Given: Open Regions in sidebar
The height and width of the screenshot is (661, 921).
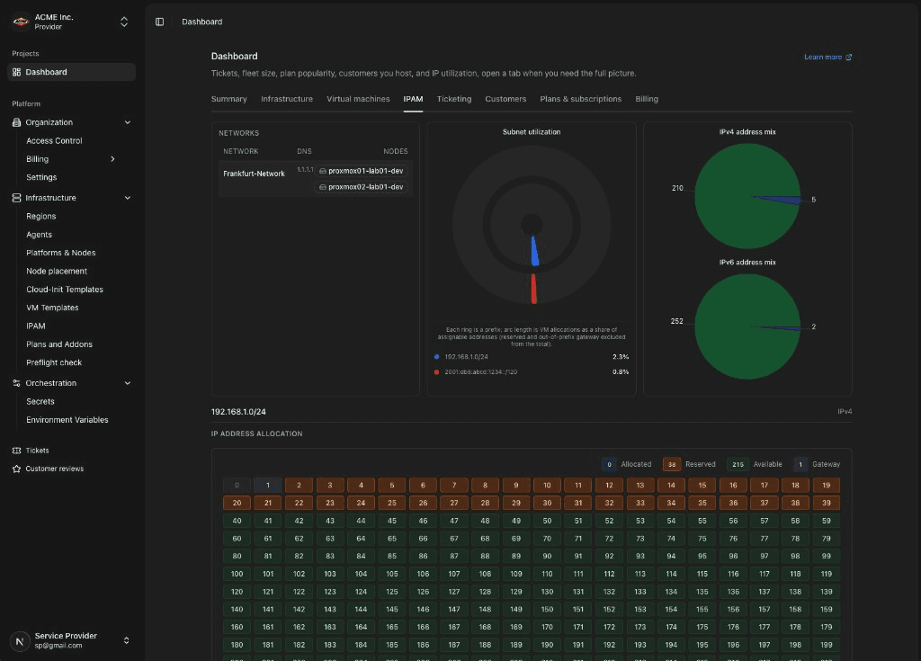Looking at the screenshot, I should (x=41, y=216).
